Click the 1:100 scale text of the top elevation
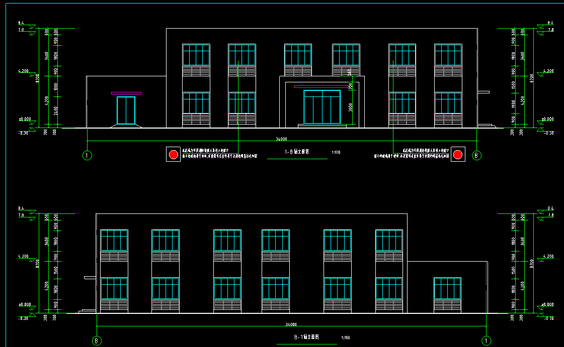 pyautogui.click(x=336, y=152)
